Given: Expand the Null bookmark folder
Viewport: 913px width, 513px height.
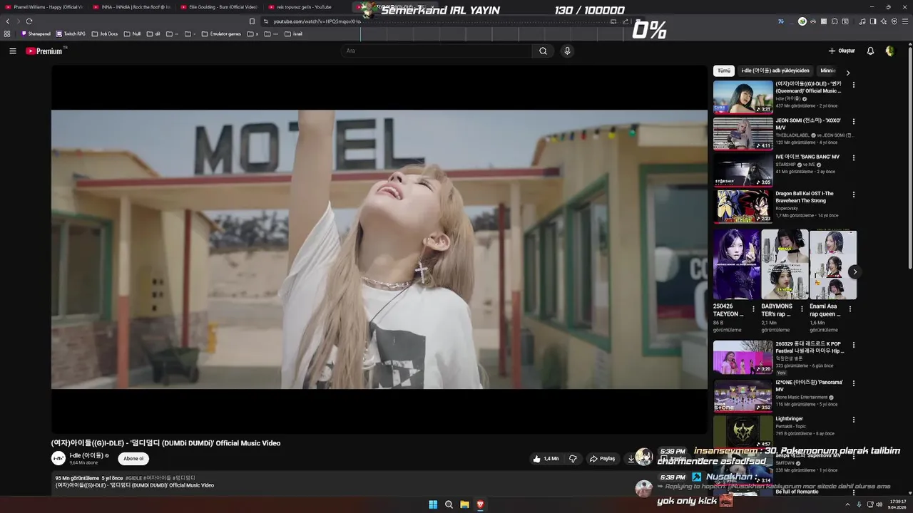Looking at the screenshot, I should pyautogui.click(x=132, y=33).
